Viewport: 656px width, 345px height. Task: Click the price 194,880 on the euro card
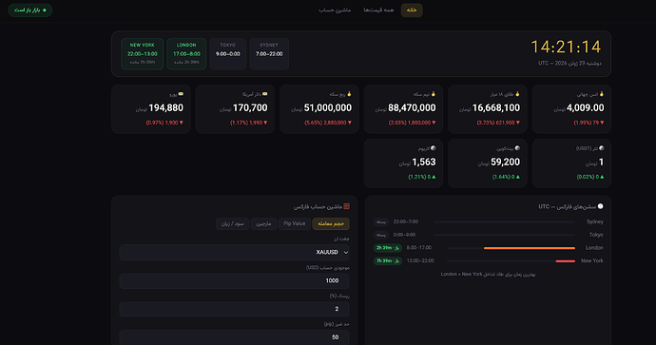[166, 108]
